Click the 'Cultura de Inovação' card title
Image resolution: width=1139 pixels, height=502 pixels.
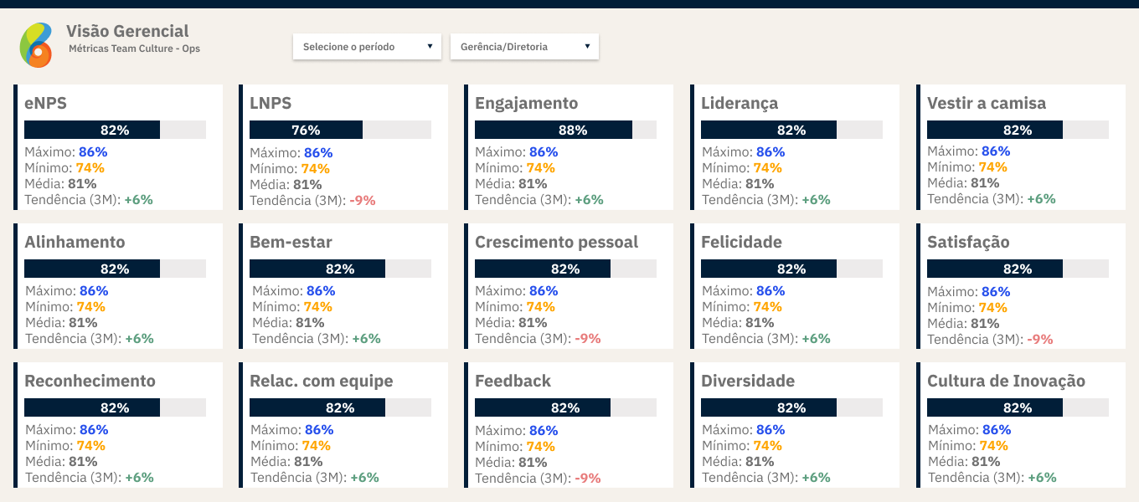coord(1006,381)
